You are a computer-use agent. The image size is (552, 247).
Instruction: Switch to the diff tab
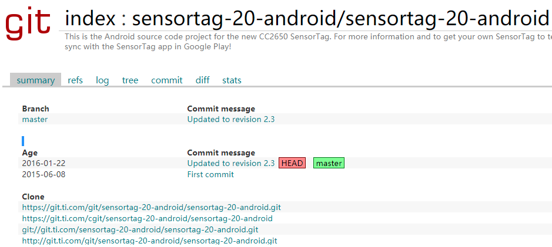click(x=202, y=80)
